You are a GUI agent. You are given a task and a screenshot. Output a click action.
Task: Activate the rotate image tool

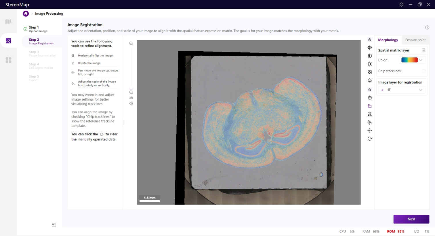(370, 106)
